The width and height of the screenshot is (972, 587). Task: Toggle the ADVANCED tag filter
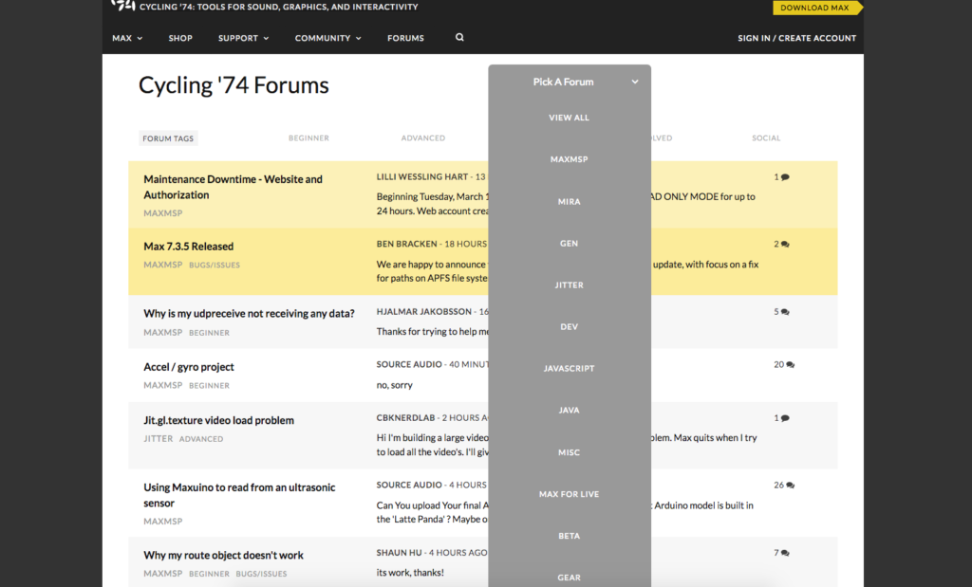[422, 138]
